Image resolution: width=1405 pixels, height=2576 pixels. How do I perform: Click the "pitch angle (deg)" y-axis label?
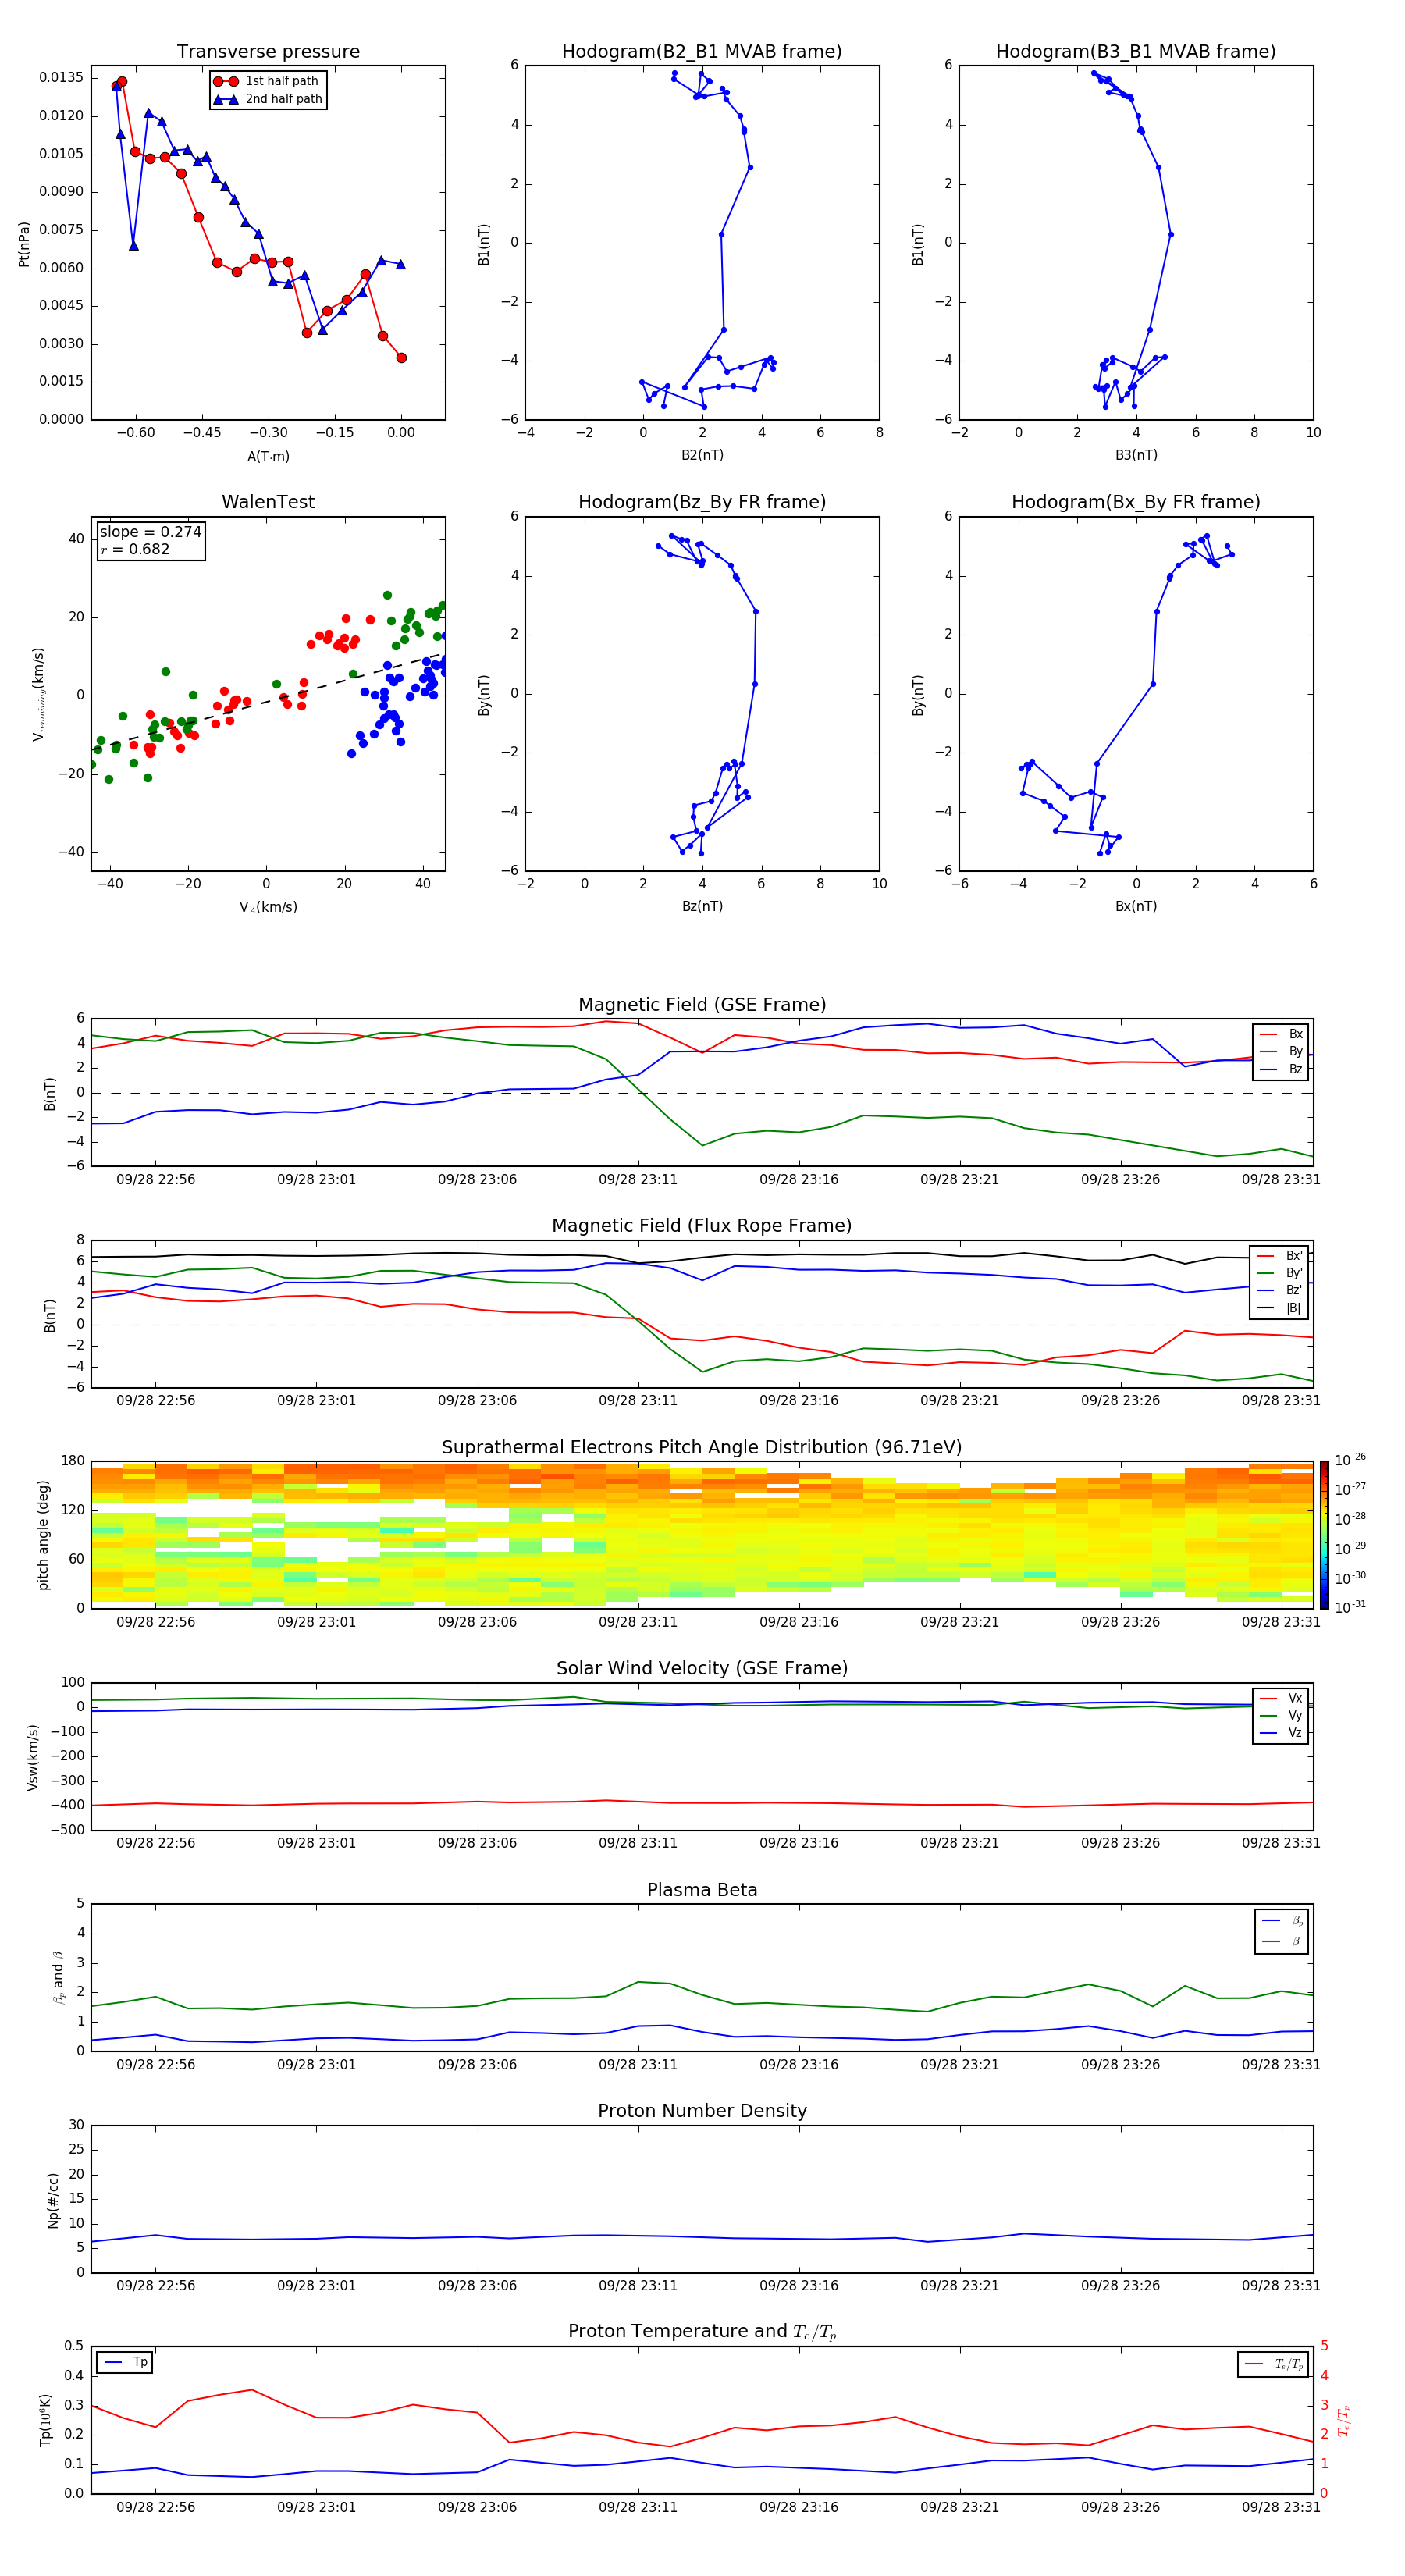coord(43,1535)
